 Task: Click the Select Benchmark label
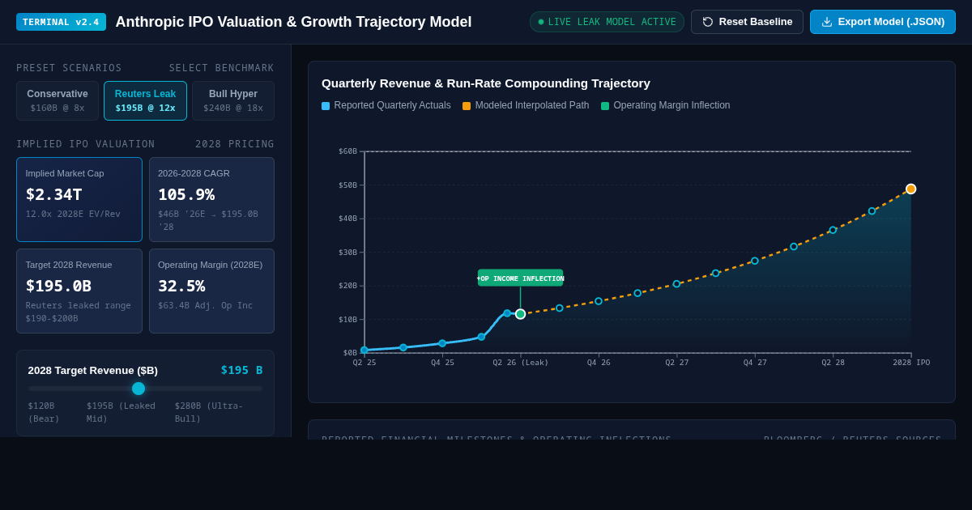click(222, 68)
